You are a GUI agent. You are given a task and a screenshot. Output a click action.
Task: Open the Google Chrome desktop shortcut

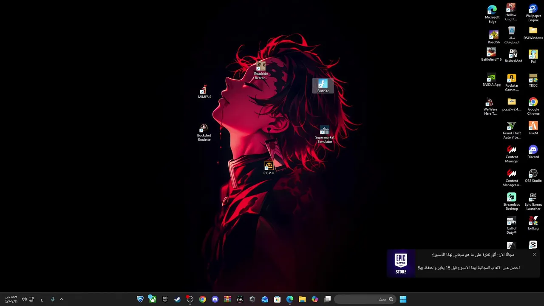coord(533,107)
